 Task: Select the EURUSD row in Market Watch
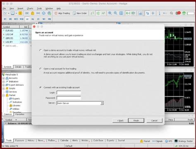click(x=17, y=31)
